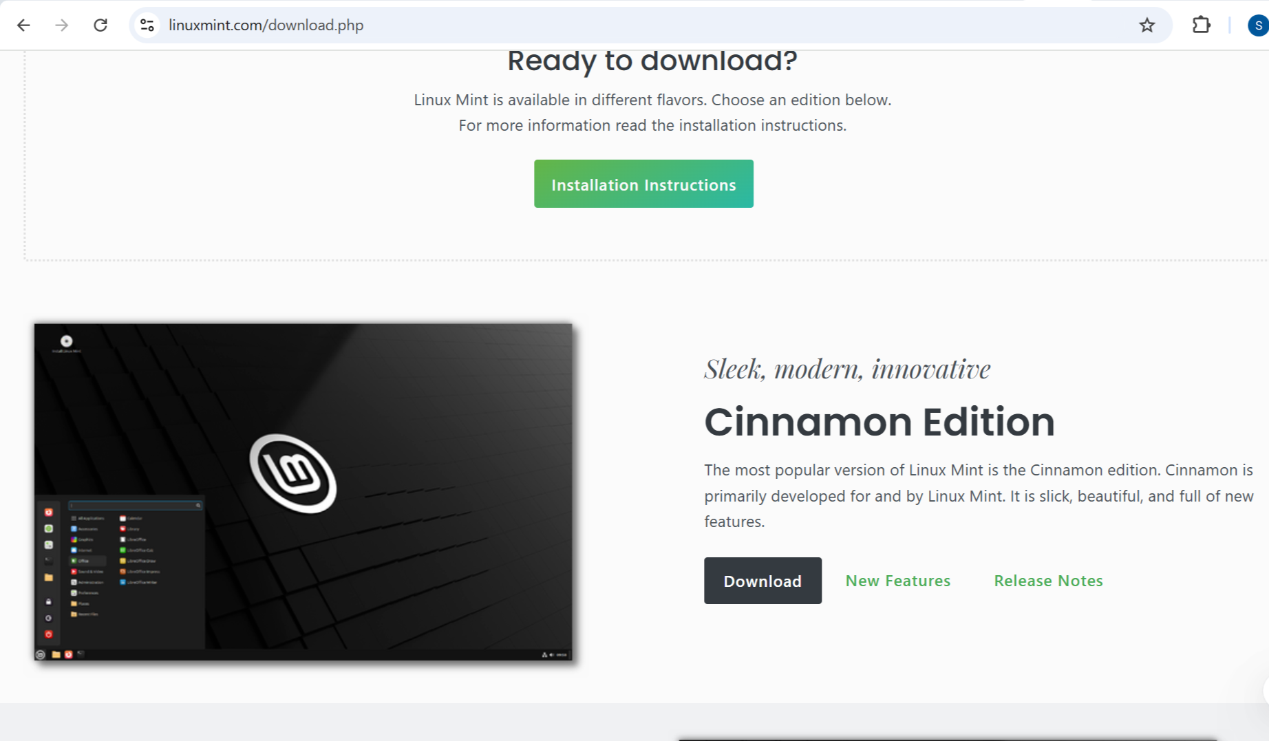Click the yellow folder icon in Cinnamon menu sidebar

coord(48,577)
